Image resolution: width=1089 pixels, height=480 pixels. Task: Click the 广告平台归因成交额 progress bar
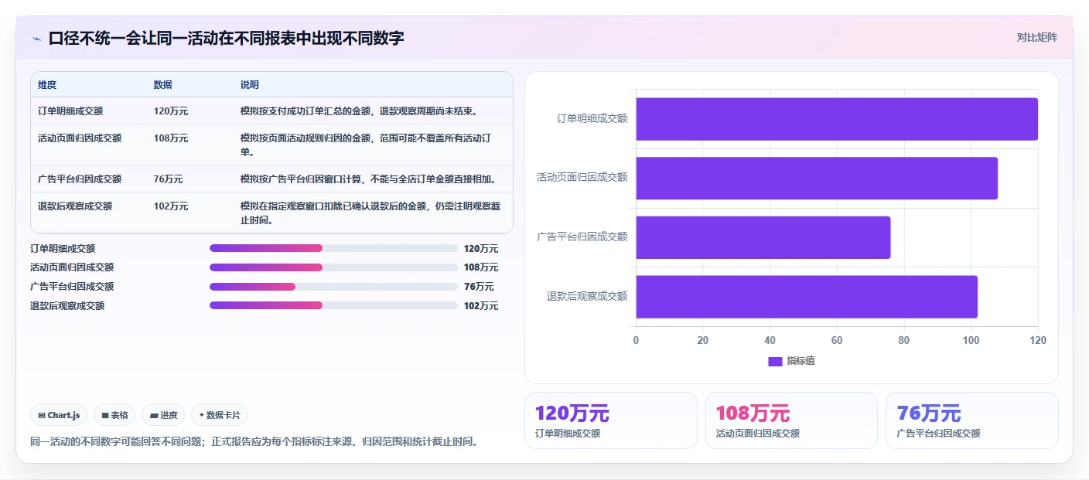pos(333,287)
